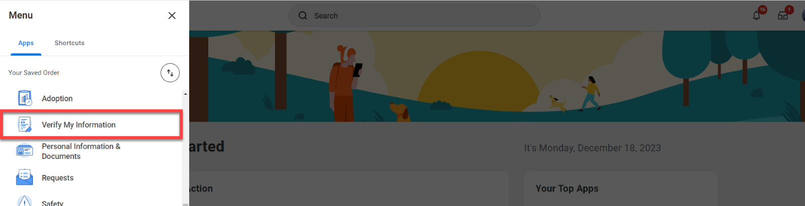
Task: Switch to the Apps tab
Action: click(26, 43)
